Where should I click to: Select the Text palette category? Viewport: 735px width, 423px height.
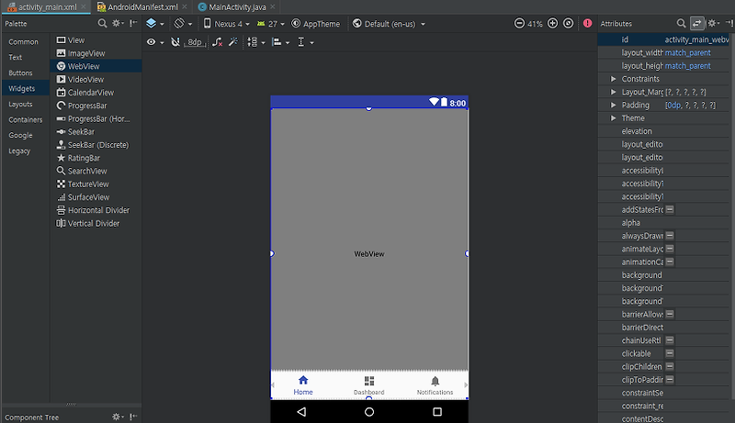point(15,57)
